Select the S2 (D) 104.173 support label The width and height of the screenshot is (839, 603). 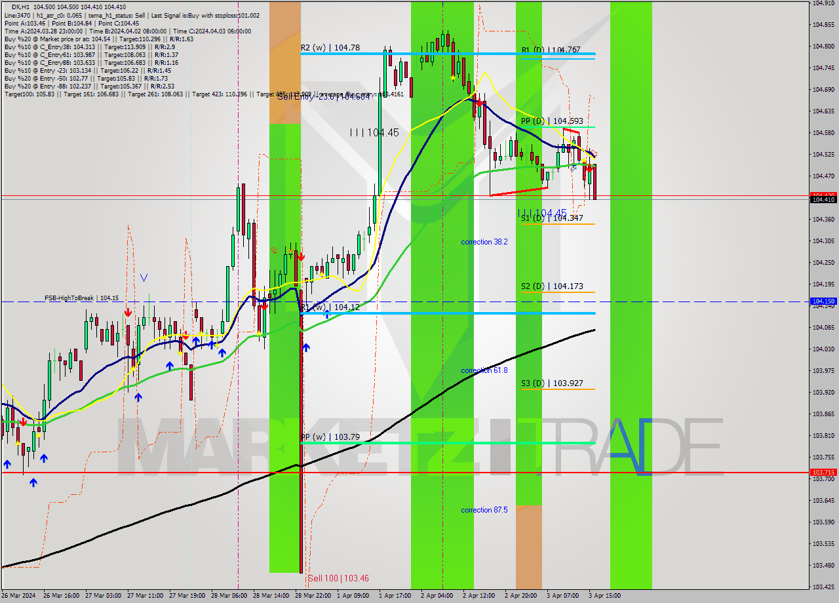click(551, 286)
